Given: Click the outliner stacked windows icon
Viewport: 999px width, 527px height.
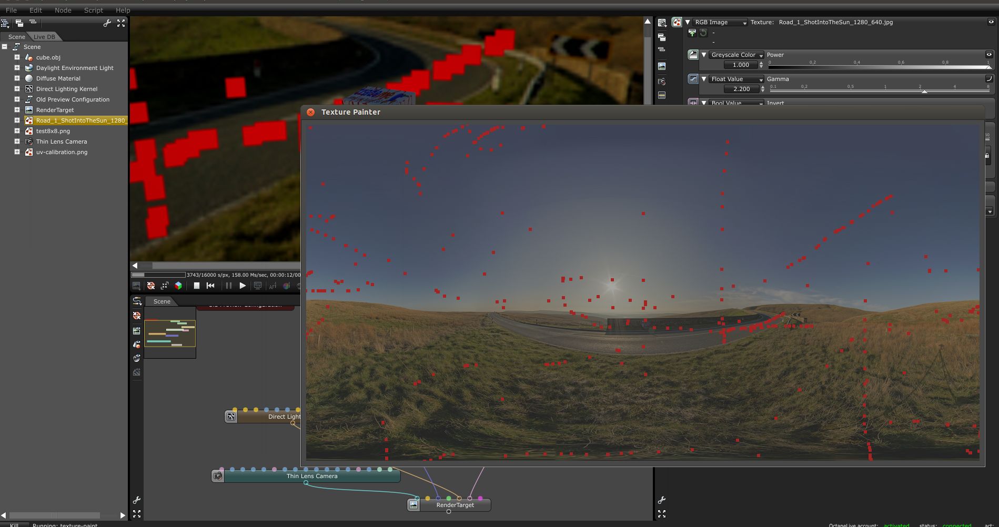Looking at the screenshot, I should [19, 23].
